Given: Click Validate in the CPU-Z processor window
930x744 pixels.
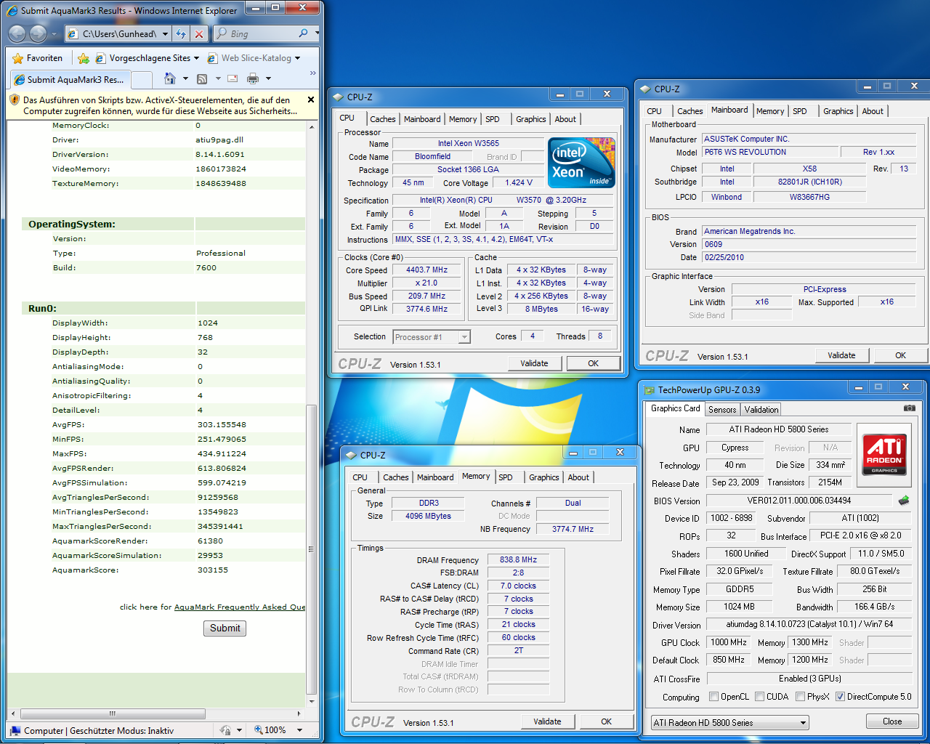Looking at the screenshot, I should (534, 363).
